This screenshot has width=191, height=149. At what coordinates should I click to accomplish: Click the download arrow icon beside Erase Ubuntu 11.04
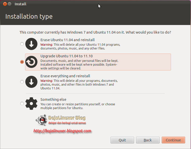[31, 44]
